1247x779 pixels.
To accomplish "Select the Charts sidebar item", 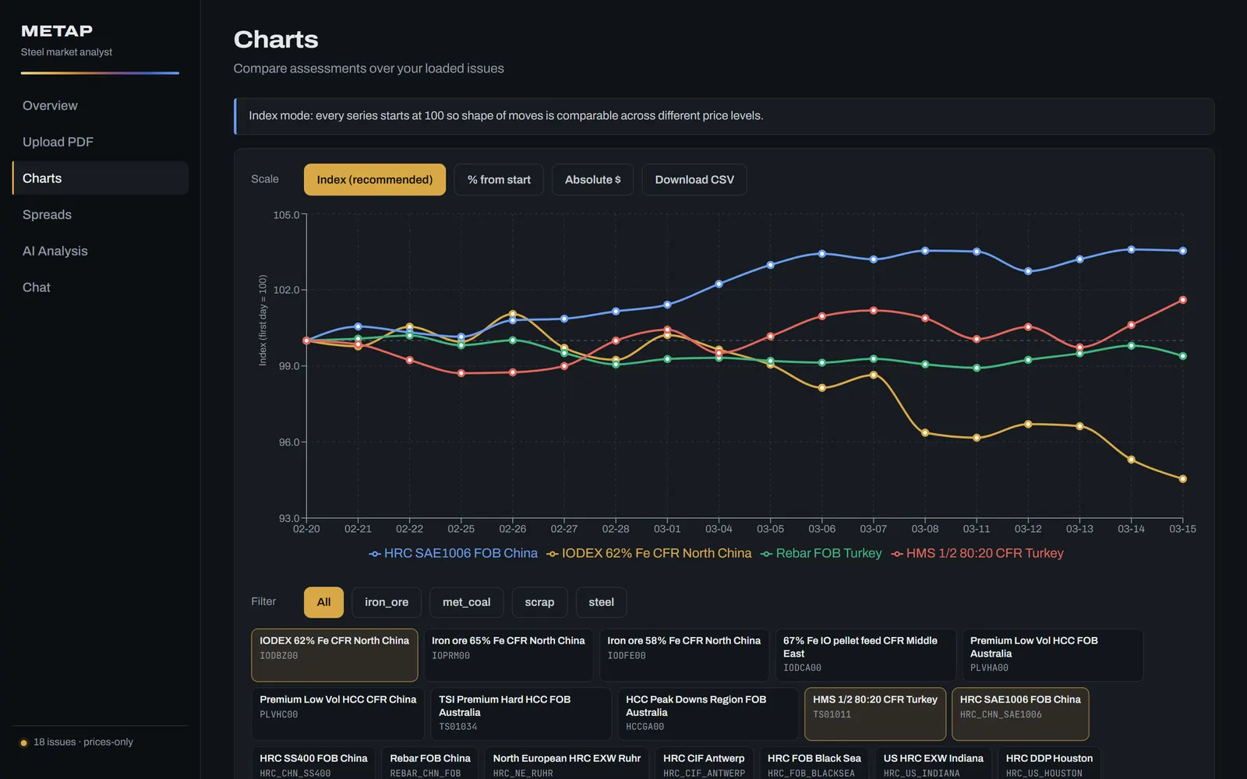I will click(100, 178).
